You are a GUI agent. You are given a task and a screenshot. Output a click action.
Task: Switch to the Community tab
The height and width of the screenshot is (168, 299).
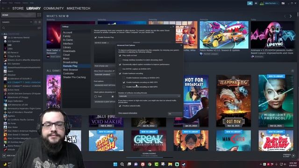pyautogui.click(x=54, y=8)
